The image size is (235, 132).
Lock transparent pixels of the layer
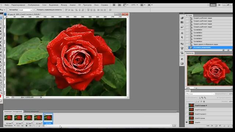click(196, 102)
